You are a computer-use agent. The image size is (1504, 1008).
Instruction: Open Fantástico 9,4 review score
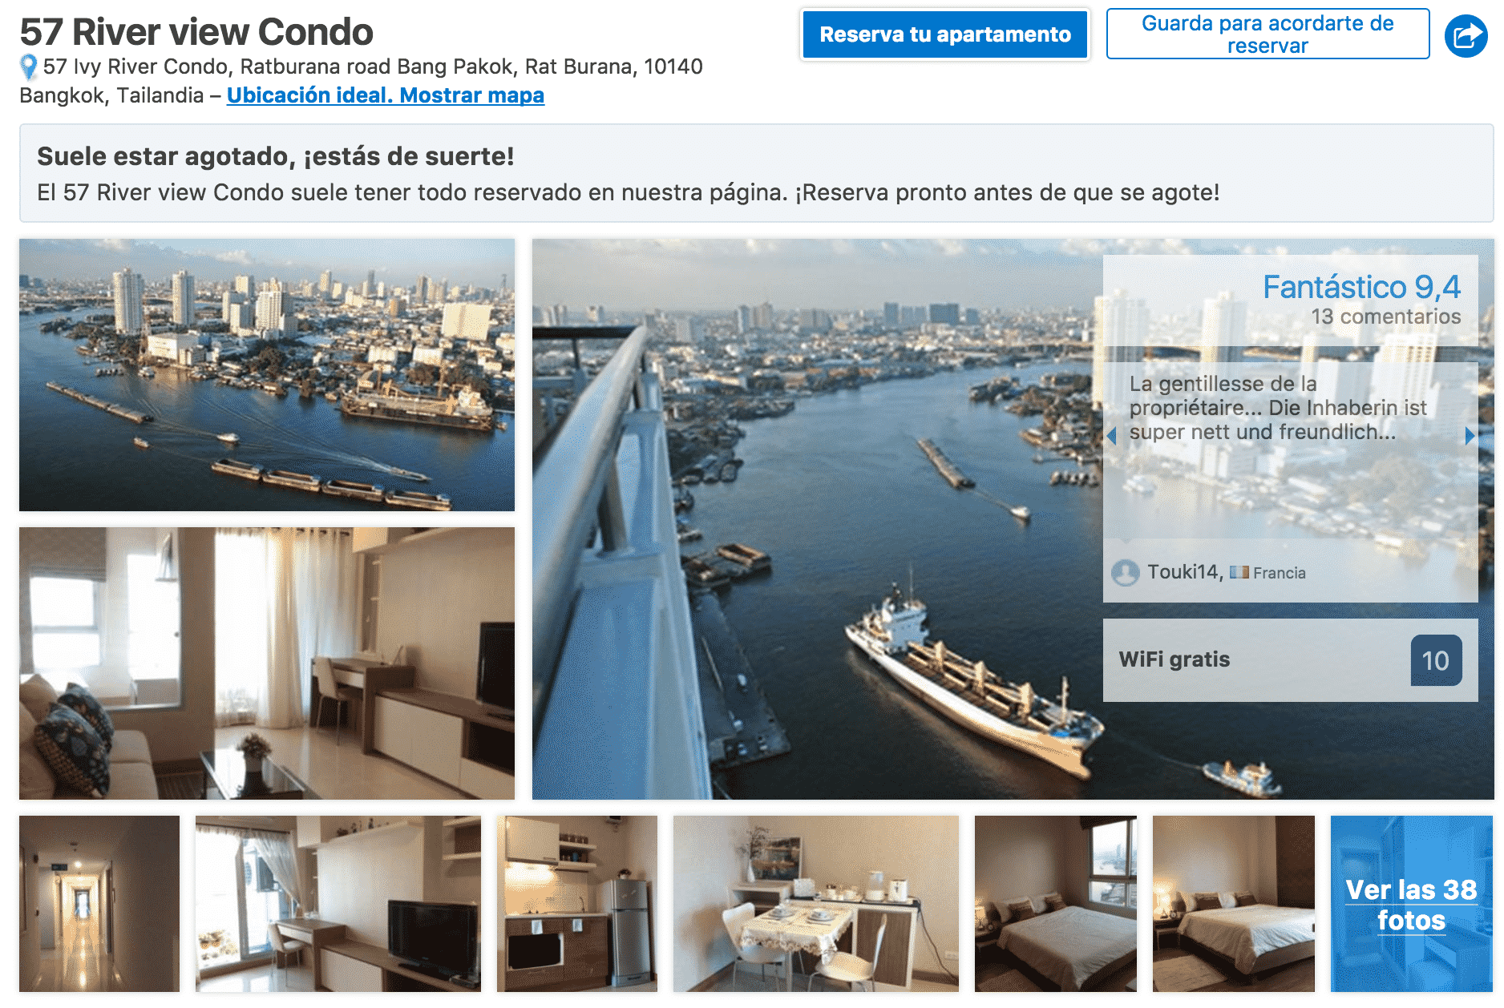pos(1360,288)
